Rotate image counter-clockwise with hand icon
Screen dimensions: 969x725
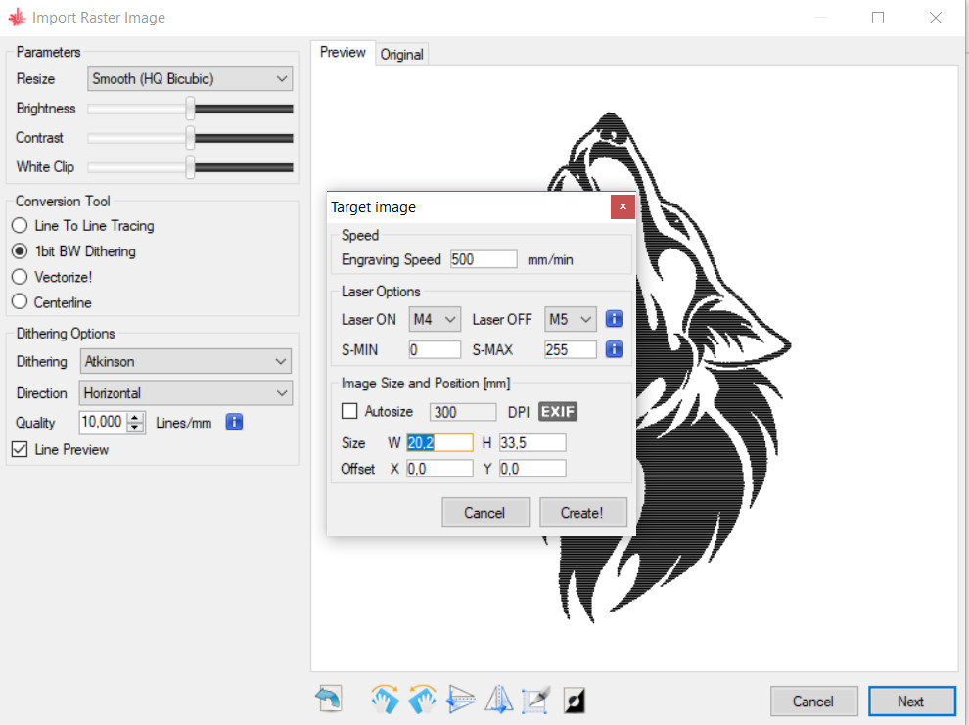point(422,699)
